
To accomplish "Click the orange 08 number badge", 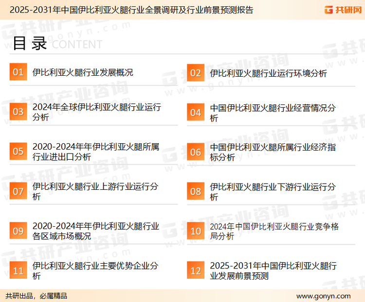I will point(196,191).
